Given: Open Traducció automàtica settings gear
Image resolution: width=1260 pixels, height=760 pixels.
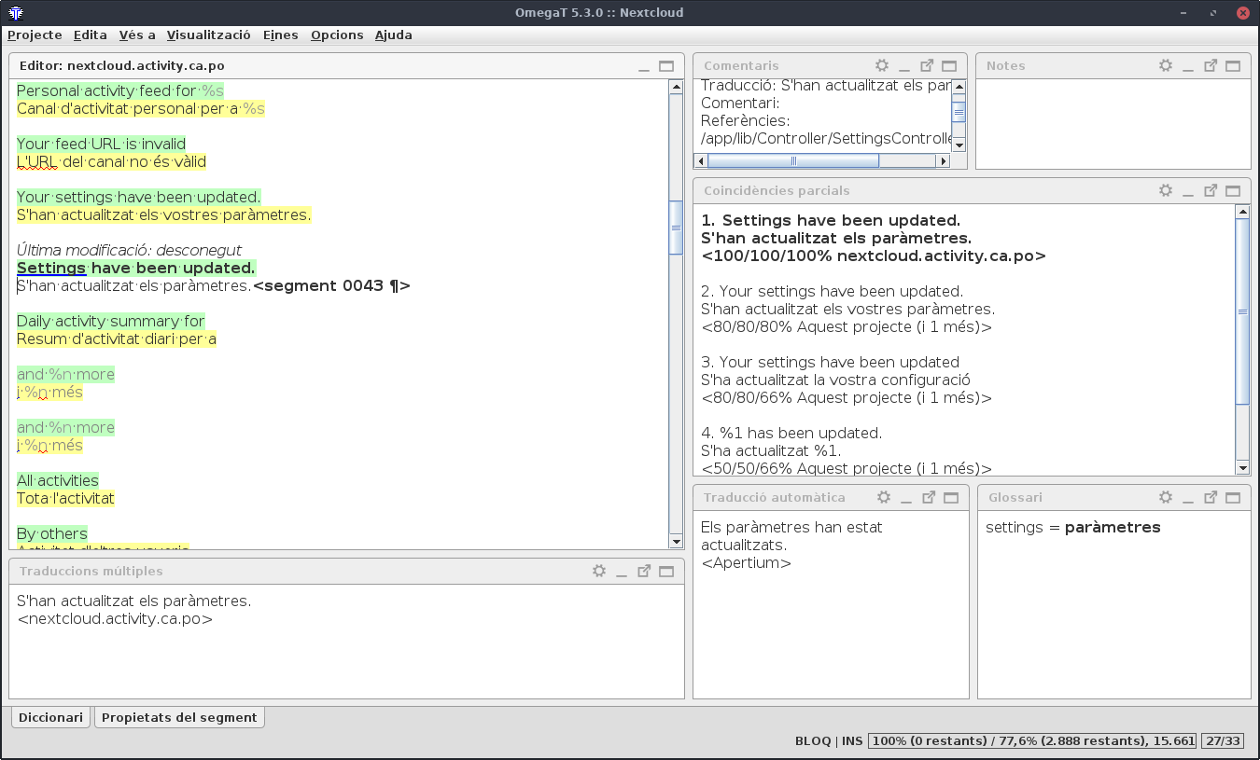Looking at the screenshot, I should tap(884, 498).
